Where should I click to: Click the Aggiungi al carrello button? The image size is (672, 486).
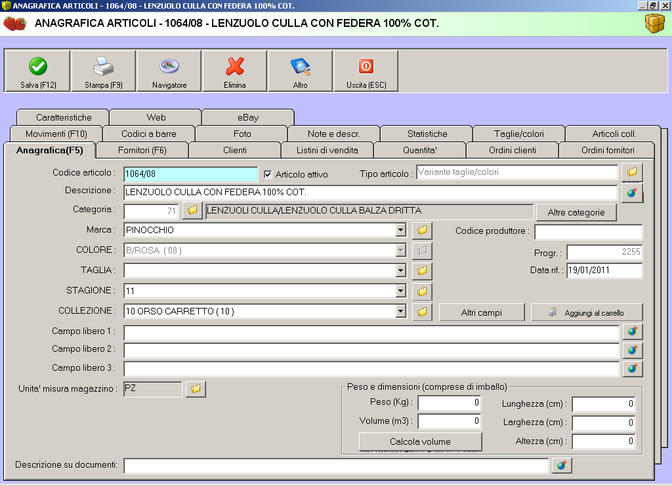(x=587, y=312)
